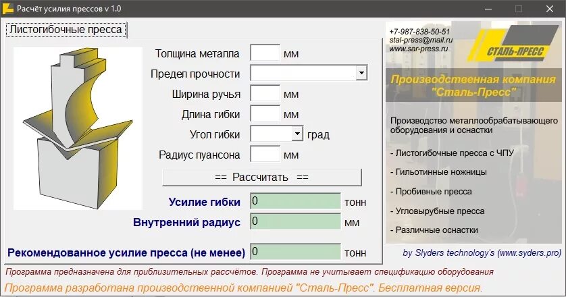The image size is (566, 297).
Task: Click the Пробивные пресса list item
Action: tap(431, 192)
